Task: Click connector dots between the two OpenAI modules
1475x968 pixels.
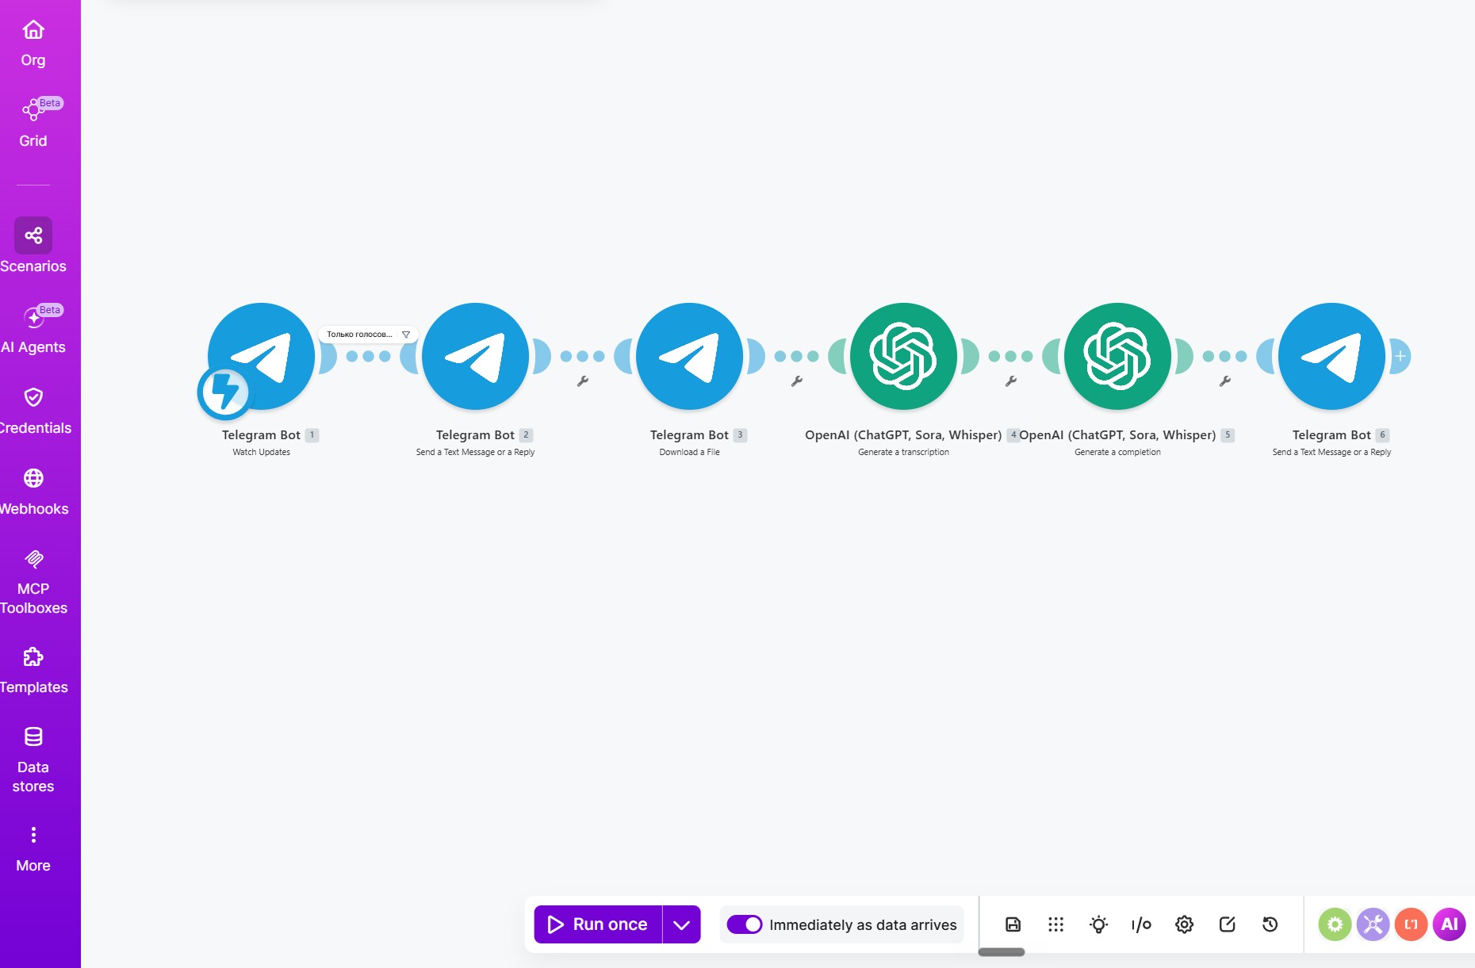Action: coord(1011,356)
